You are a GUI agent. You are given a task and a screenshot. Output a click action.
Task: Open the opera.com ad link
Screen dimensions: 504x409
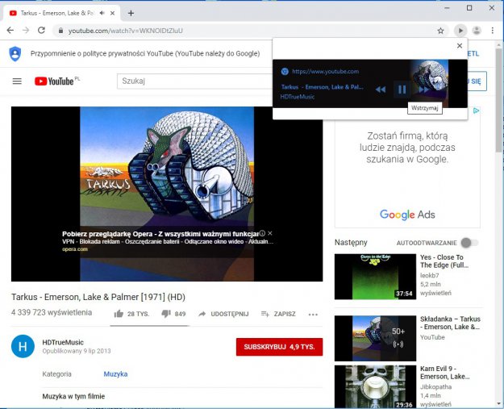click(75, 249)
